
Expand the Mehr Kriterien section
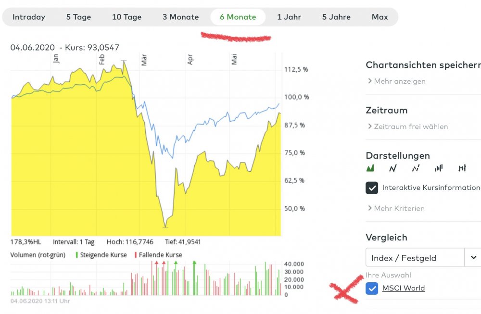[x=396, y=208]
